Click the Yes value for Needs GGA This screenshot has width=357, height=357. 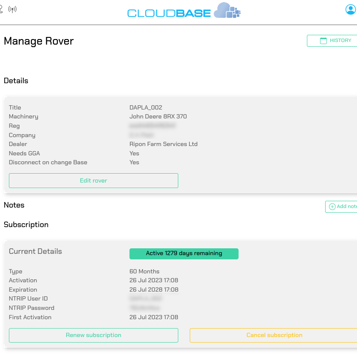click(x=134, y=154)
